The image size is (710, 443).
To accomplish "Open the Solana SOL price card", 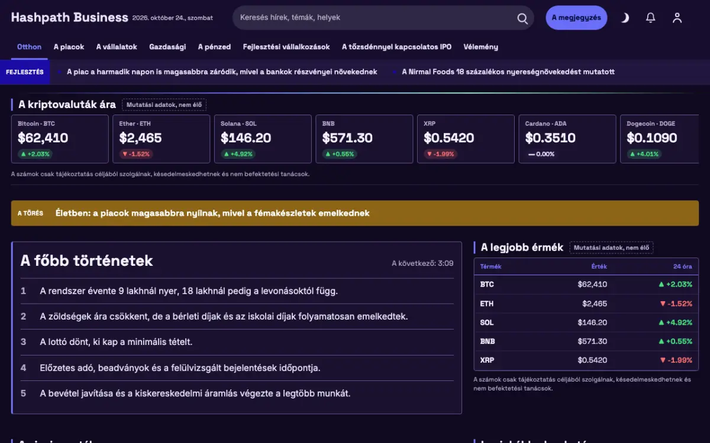I will pyautogui.click(x=263, y=139).
